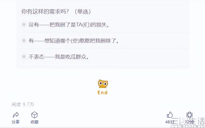Click the poll question 你有这样的需求吗
Viewport: 205px width, 128px height.
45,12
